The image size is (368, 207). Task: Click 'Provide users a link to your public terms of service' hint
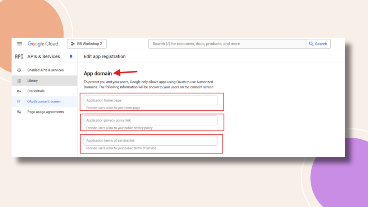pos(121,148)
